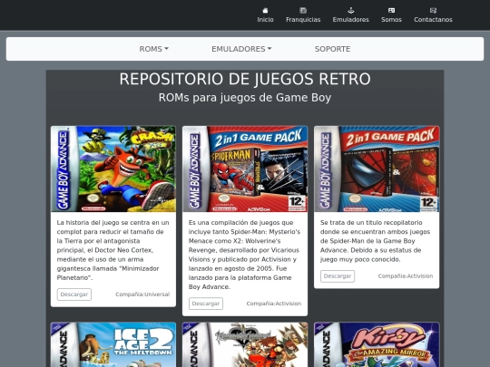Download the Spider-Man and Wolverine 2 in 1 pack
490x367 pixels.
click(x=206, y=304)
